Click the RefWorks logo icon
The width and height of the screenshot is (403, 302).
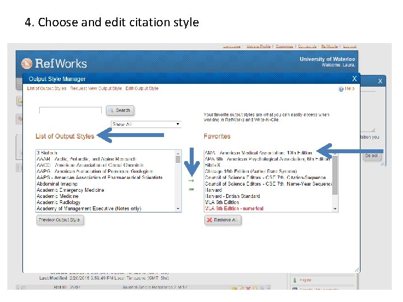(x=27, y=63)
